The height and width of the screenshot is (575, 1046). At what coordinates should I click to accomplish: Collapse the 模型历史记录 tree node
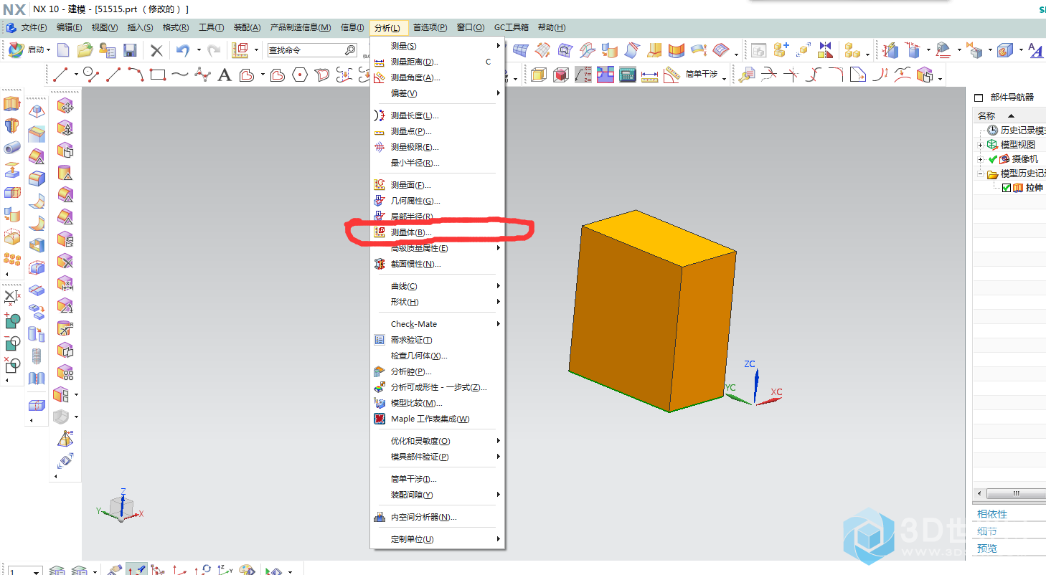pos(980,174)
